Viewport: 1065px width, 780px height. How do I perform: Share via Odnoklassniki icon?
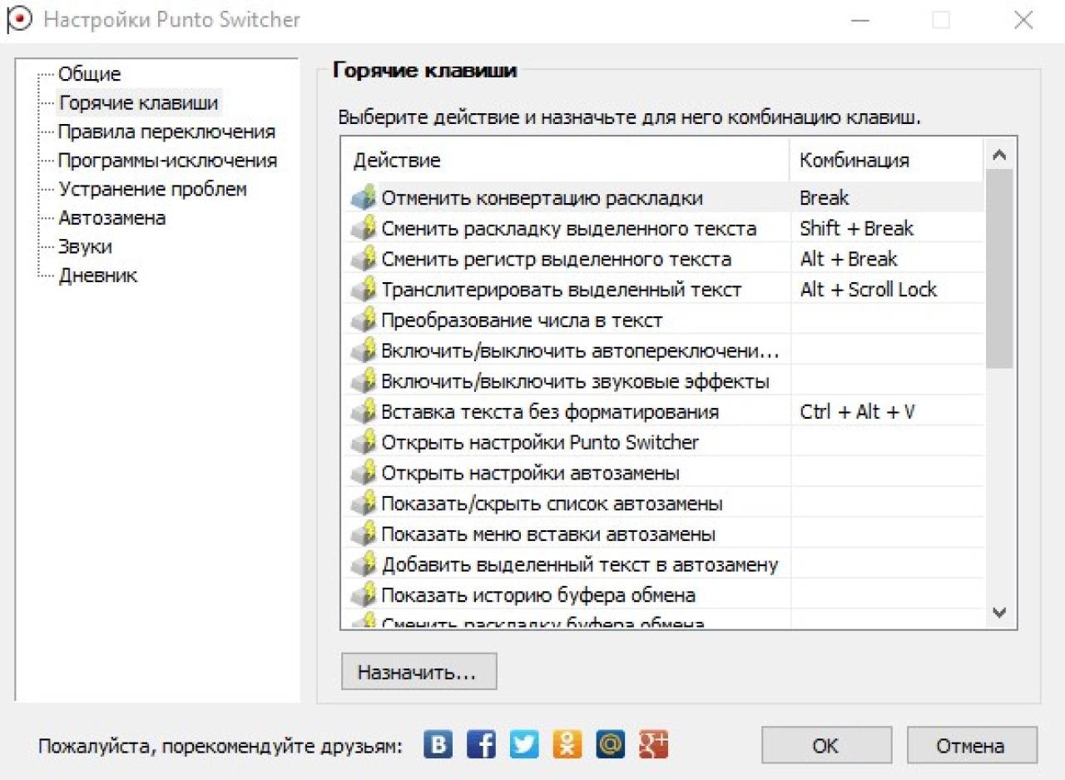click(567, 744)
